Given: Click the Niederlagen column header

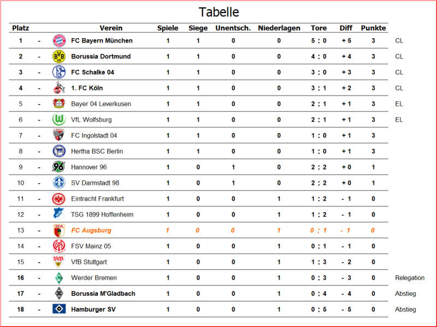Looking at the screenshot, I should (279, 28).
